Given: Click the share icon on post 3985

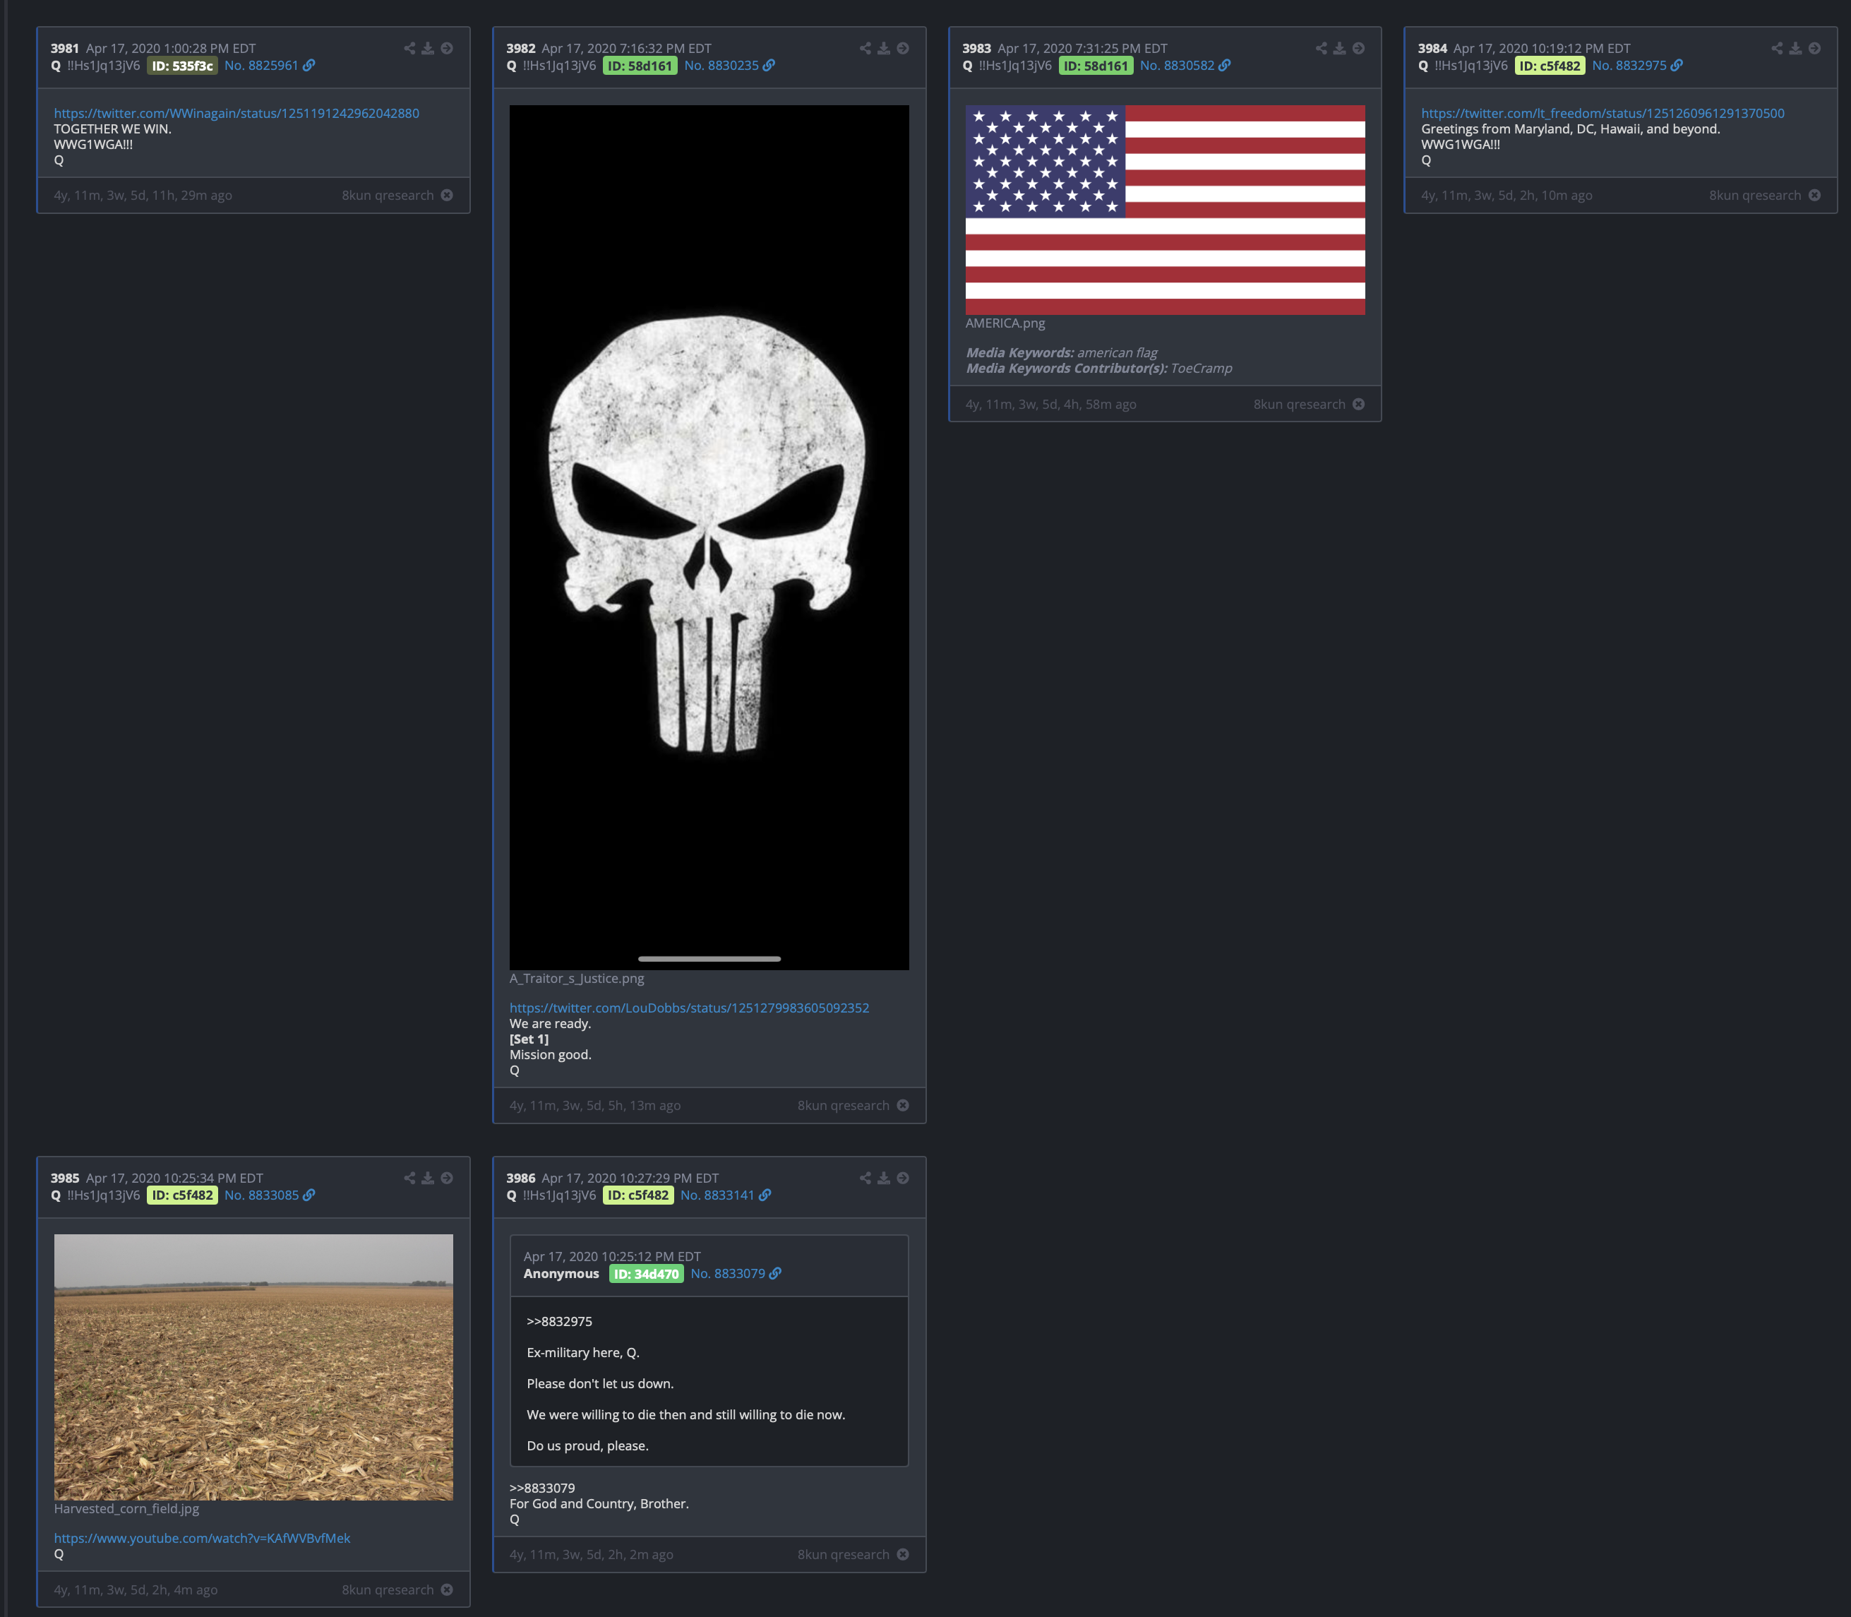Looking at the screenshot, I should click(x=409, y=1179).
